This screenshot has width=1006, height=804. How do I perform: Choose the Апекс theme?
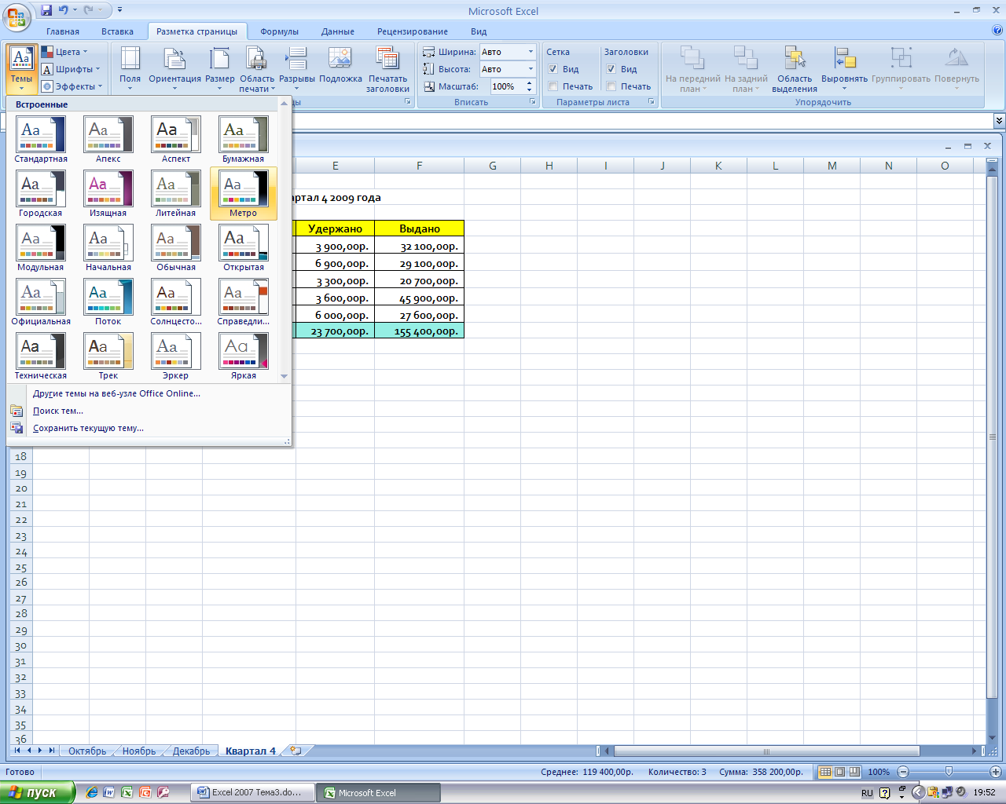[108, 139]
